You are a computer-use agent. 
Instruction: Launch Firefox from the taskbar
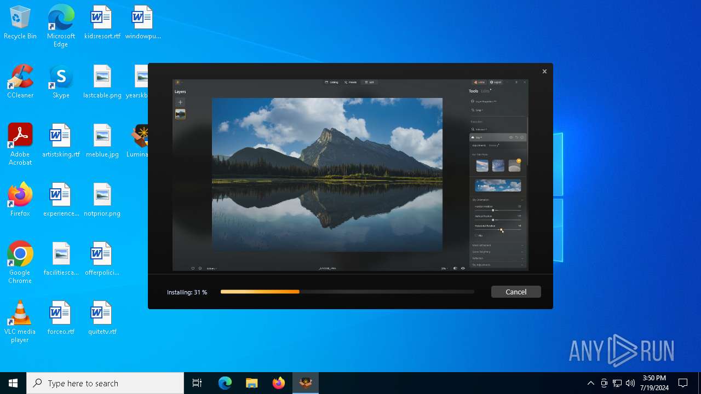(279, 383)
